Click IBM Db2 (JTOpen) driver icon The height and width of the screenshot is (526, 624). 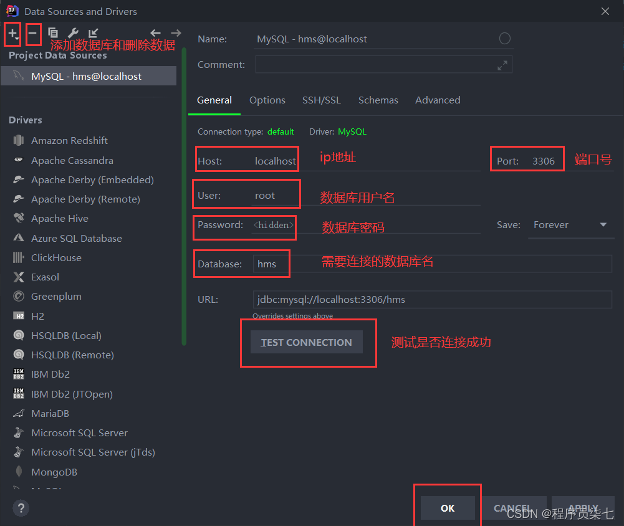click(x=19, y=393)
